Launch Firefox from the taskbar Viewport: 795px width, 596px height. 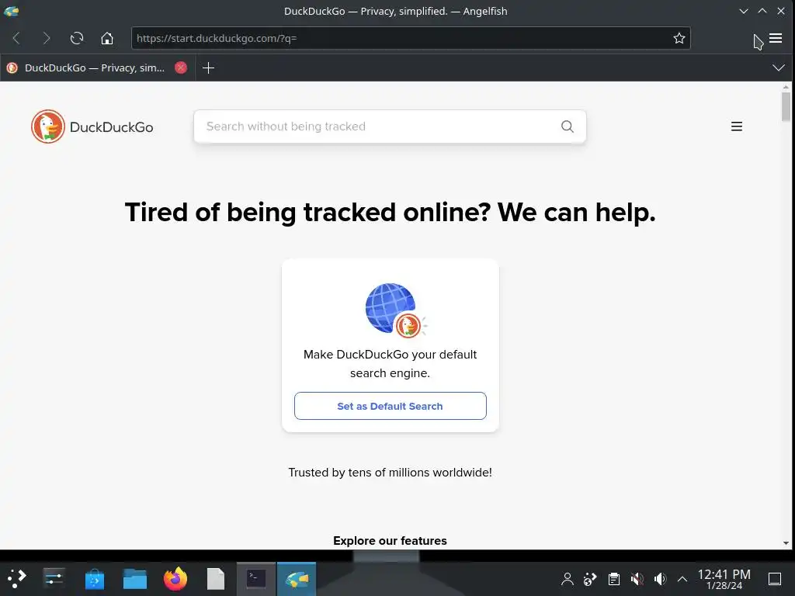(175, 579)
